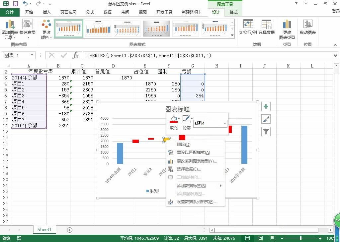Open Customize Quick Access Toolbar dropdown
Viewport: 340px width, 242px height.
(50, 4)
